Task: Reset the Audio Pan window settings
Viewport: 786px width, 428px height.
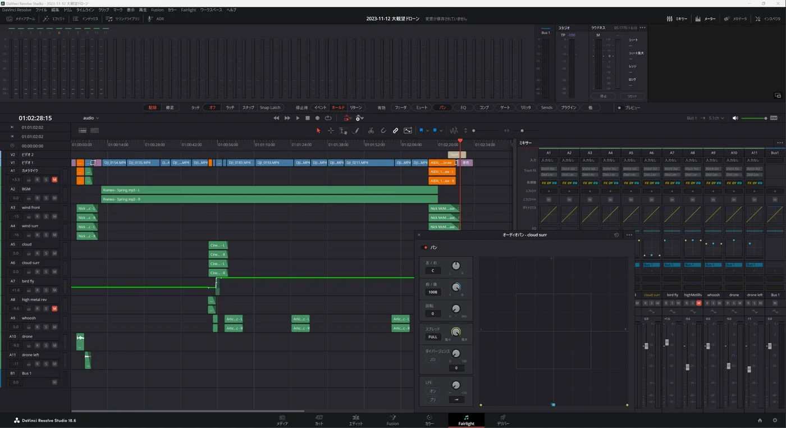Action: coord(616,235)
